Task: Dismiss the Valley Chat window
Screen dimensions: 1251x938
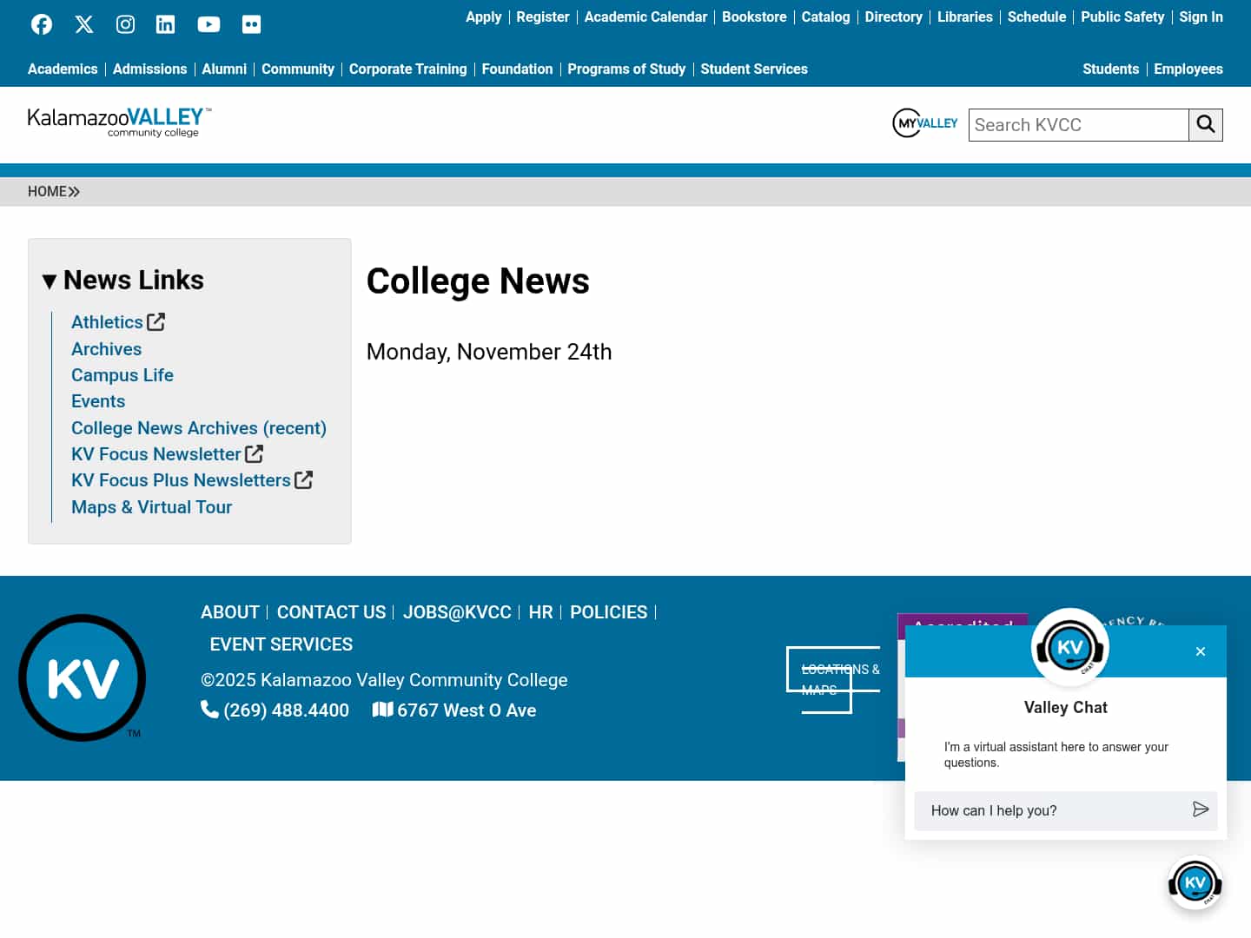Action: 1200,651
